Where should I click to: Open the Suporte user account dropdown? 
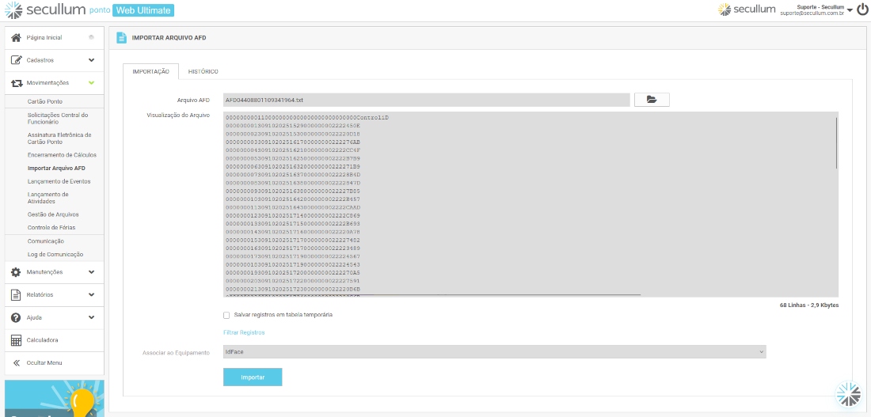pyautogui.click(x=849, y=10)
